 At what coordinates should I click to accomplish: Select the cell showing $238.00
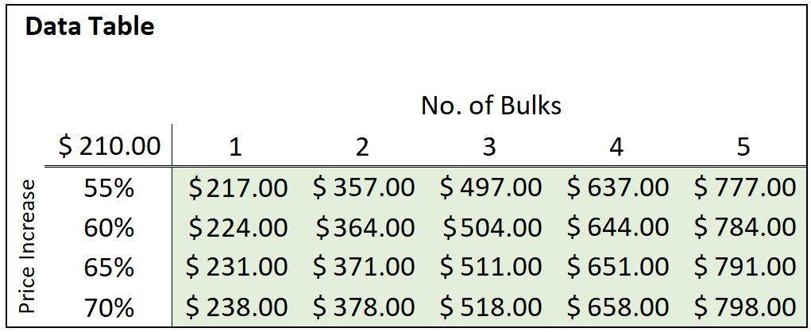pyautogui.click(x=238, y=307)
